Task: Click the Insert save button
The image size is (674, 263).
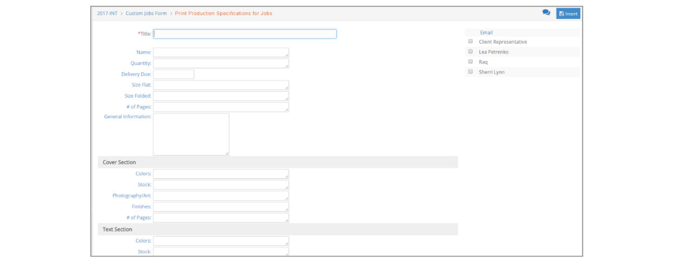Action: click(x=568, y=14)
